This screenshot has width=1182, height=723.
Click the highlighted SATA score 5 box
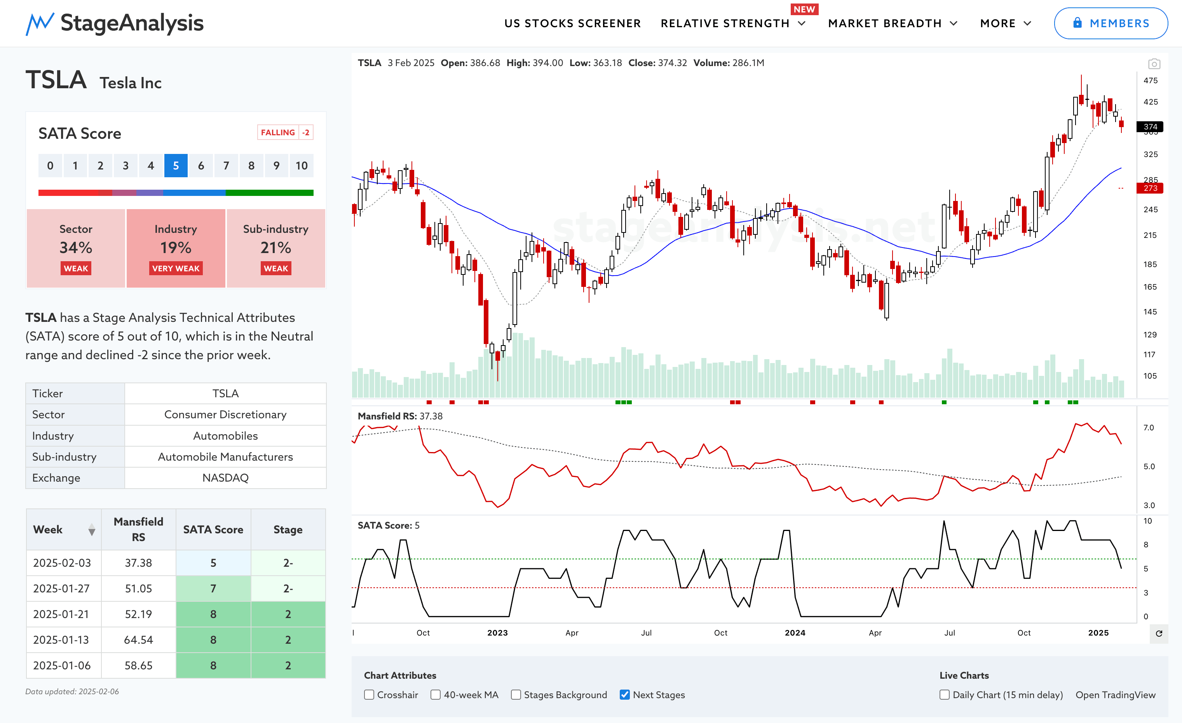point(176,166)
